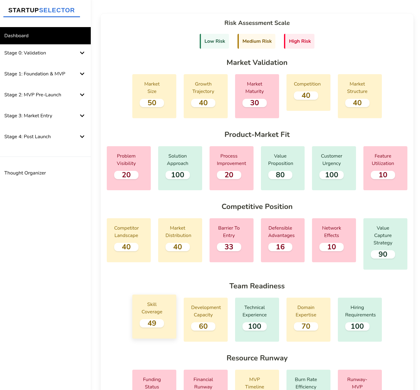Click the StartupSelector logo
Image resolution: width=420 pixels, height=390 pixels.
point(42,10)
